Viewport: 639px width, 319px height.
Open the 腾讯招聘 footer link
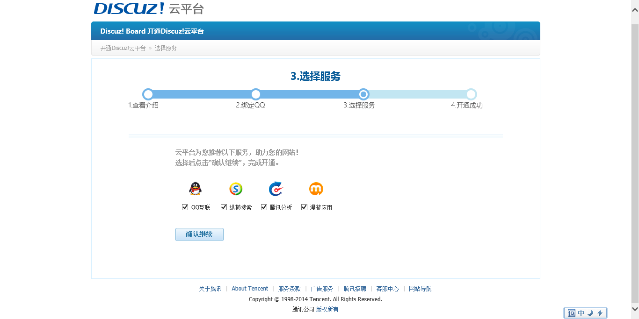click(x=355, y=289)
